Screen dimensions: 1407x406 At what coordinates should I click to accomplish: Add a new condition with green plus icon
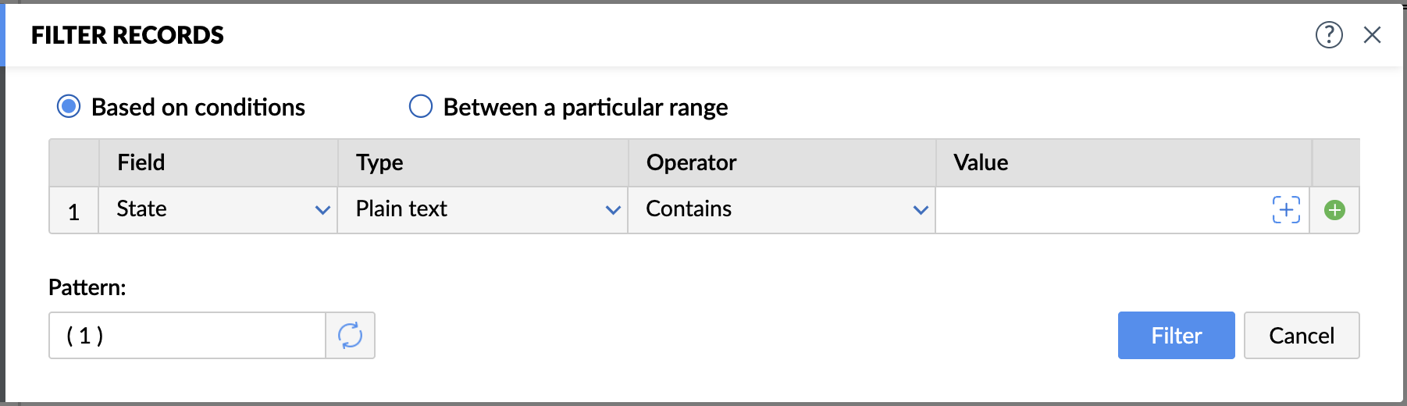1334,210
